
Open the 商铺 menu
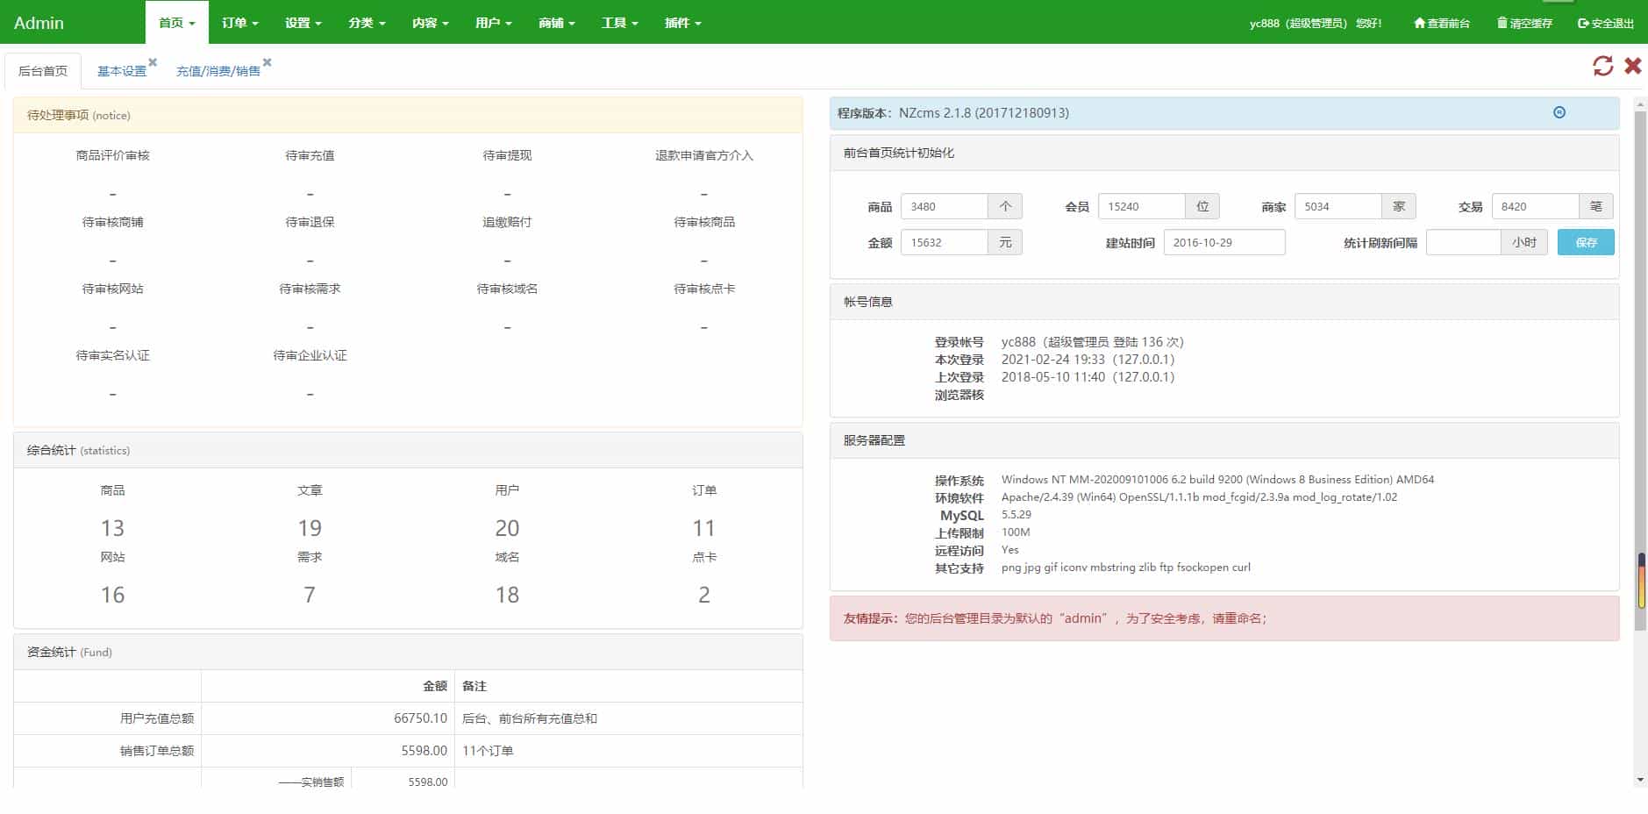tap(556, 23)
